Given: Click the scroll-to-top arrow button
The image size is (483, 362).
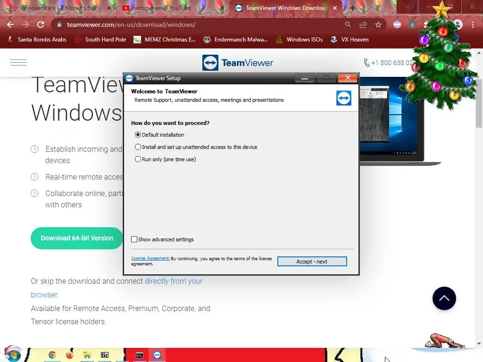Looking at the screenshot, I should 444,298.
